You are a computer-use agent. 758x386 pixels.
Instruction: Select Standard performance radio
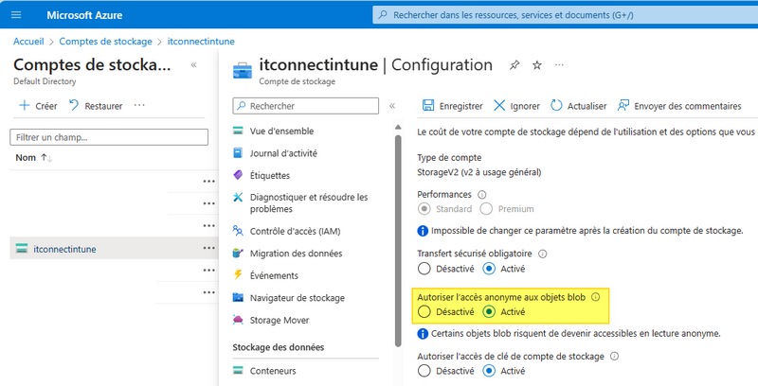(x=424, y=209)
